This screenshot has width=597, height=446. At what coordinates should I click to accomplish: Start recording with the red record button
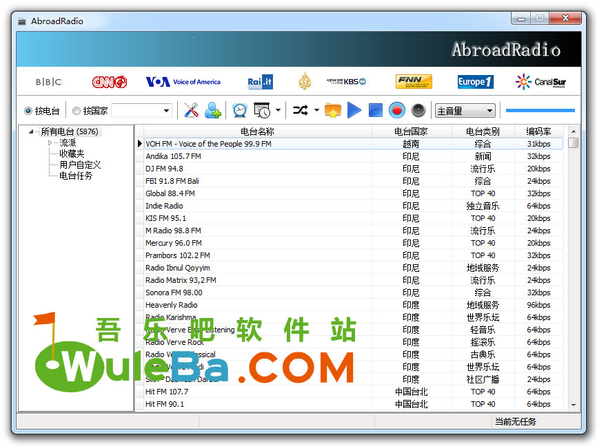point(396,110)
